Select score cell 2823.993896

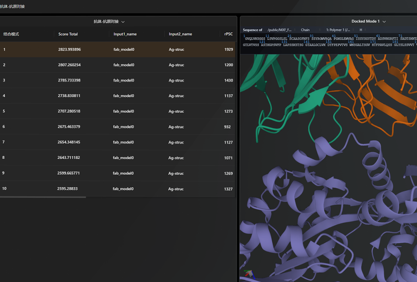point(69,49)
